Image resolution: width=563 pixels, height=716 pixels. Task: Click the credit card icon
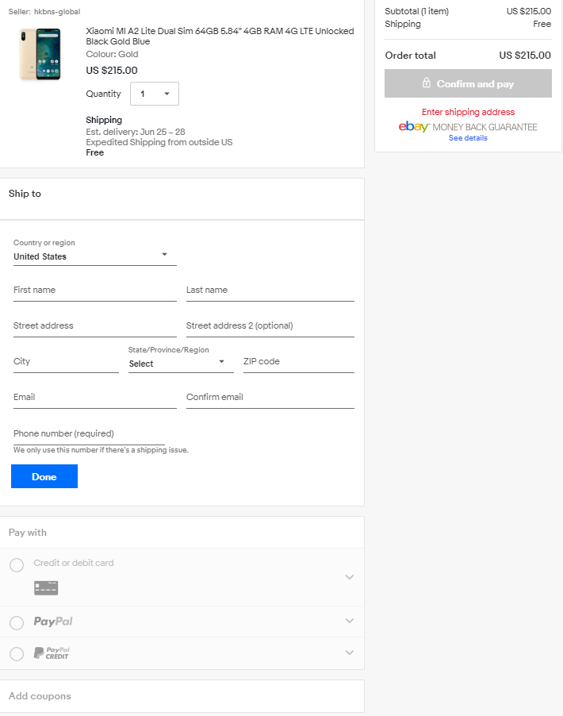pos(46,587)
